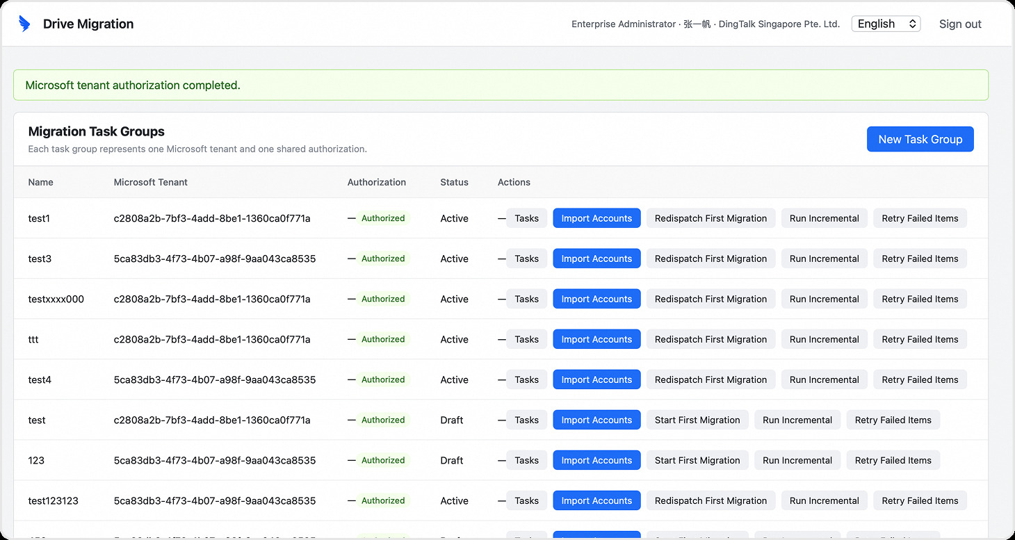
Task: Start First Migration for 123 group
Action: [697, 460]
